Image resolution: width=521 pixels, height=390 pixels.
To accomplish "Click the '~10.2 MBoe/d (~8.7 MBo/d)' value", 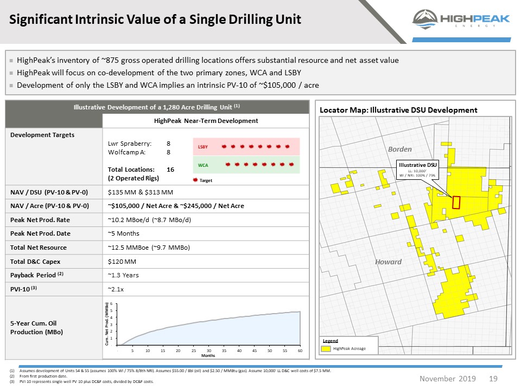I will [x=149, y=220].
